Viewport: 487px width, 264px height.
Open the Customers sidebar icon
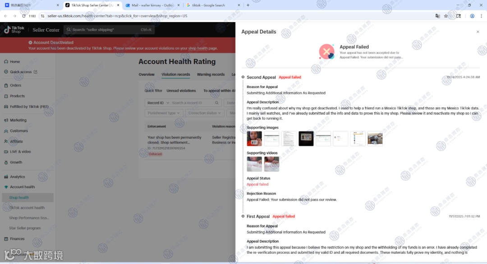[x=6, y=131]
